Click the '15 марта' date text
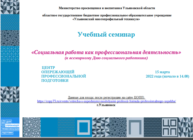Viewport: 193px width, 140px height. tap(162, 72)
